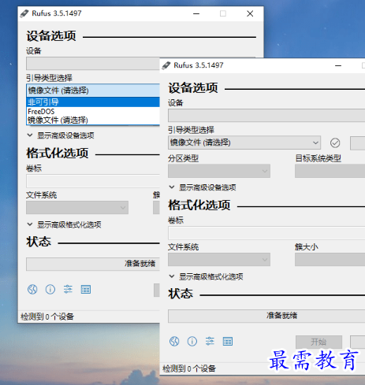Image resolution: width=365 pixels, height=385 pixels.
Task: Open 引导类型选择 dropdown in front window
Action: point(244,143)
